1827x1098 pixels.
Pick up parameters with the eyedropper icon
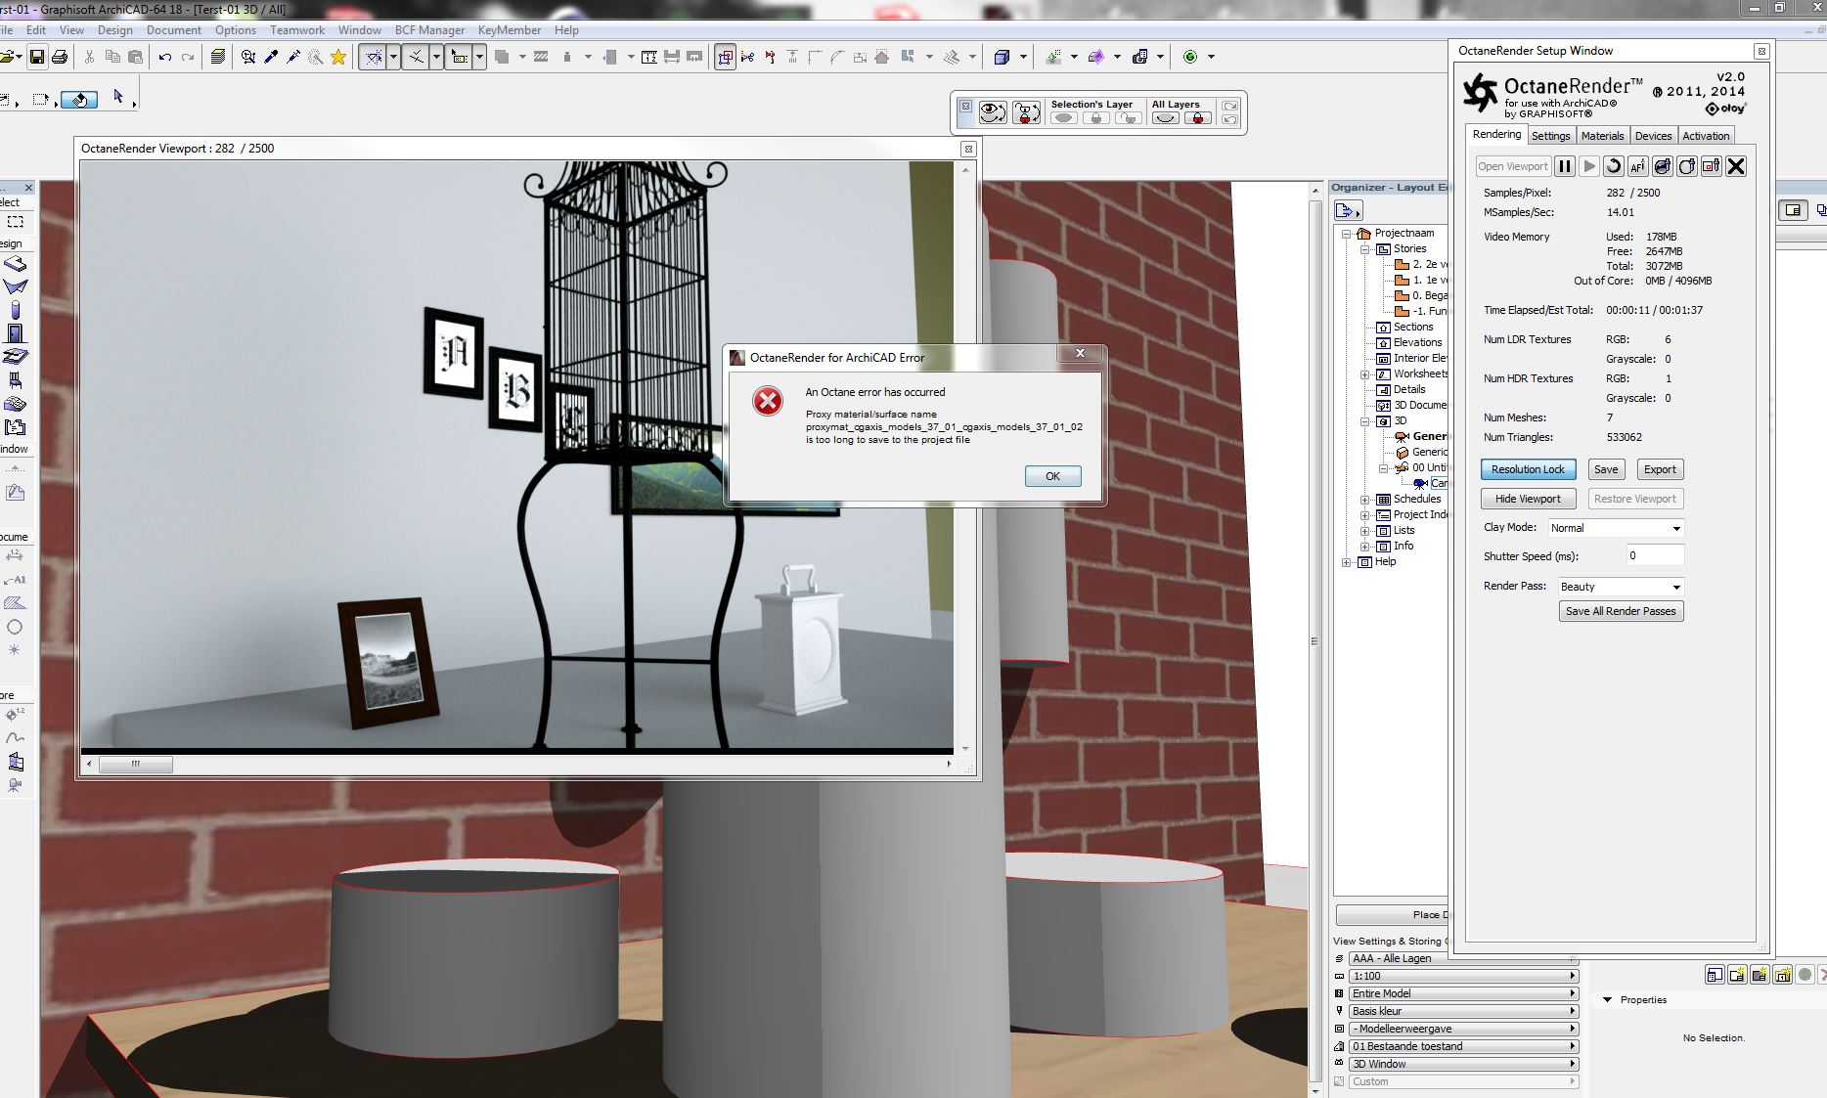(x=271, y=57)
